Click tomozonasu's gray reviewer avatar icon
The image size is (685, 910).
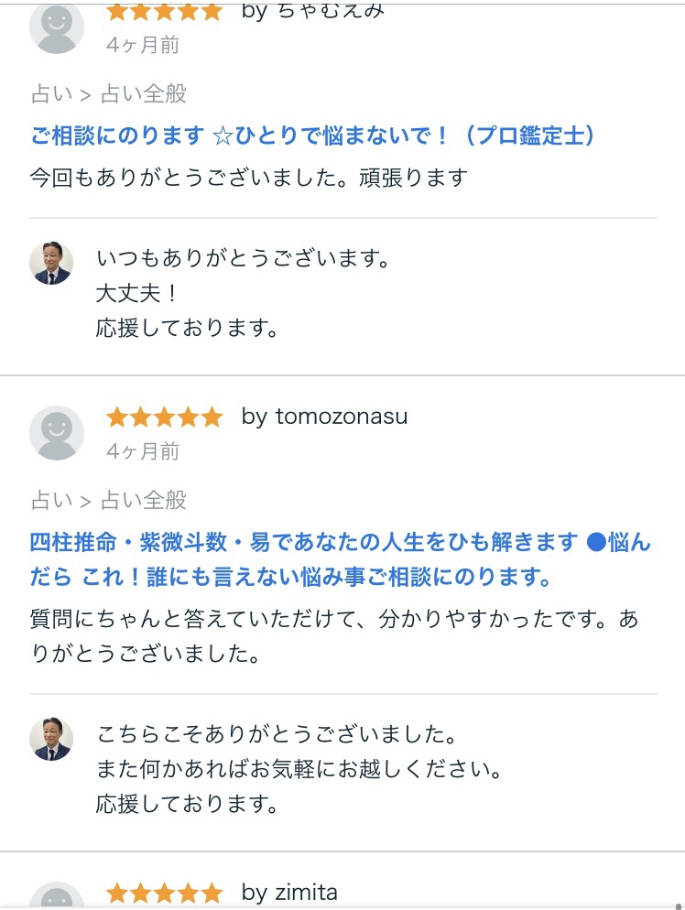click(57, 433)
